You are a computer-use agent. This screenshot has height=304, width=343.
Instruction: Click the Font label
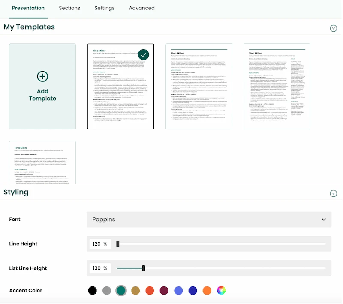15,220
